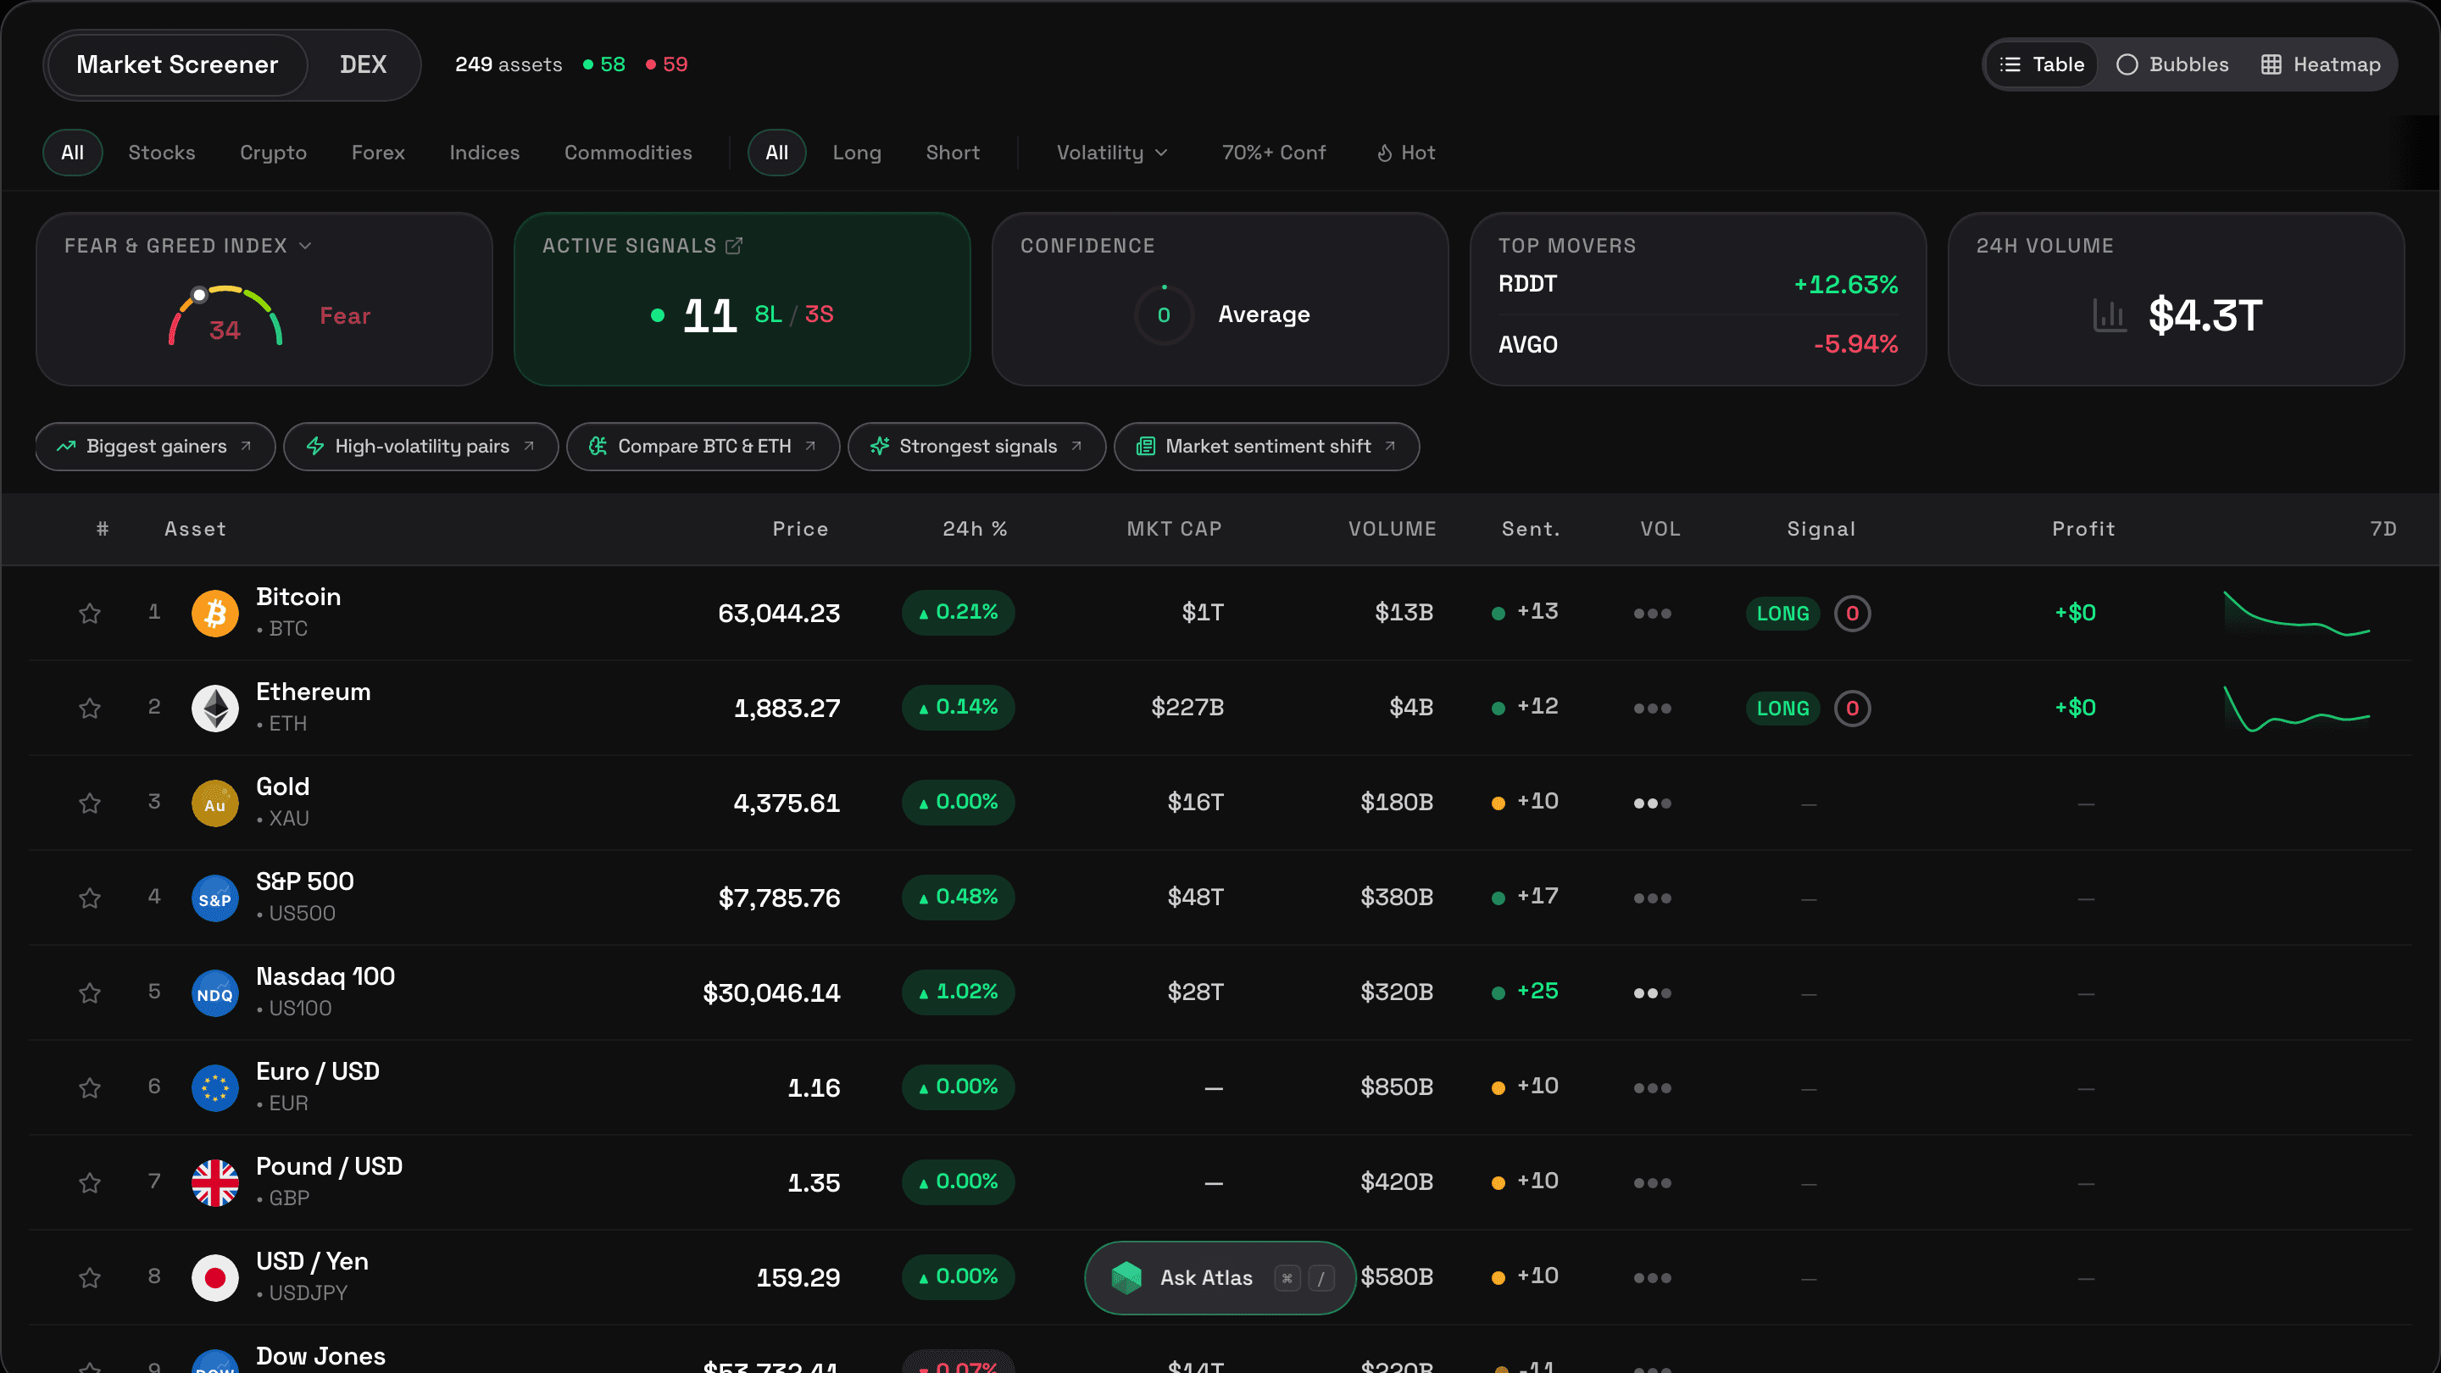Viewport: 2441px width, 1373px height.
Task: Sort table by Price column
Action: coord(800,529)
